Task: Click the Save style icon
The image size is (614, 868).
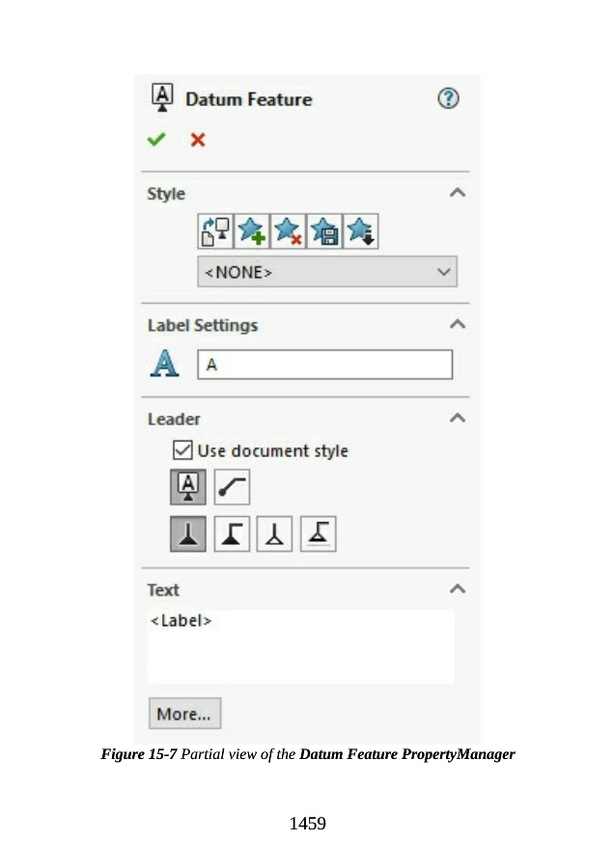Action: click(x=324, y=231)
